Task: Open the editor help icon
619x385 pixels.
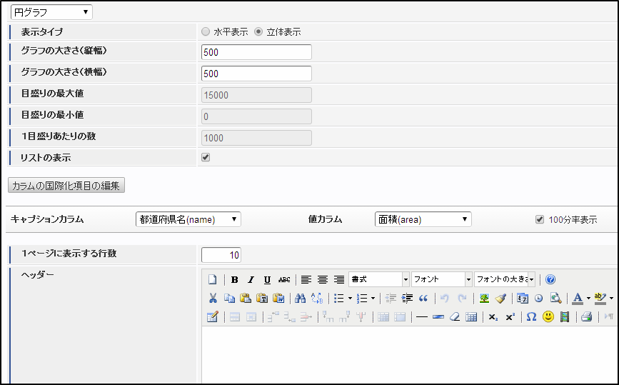Action: 550,279
